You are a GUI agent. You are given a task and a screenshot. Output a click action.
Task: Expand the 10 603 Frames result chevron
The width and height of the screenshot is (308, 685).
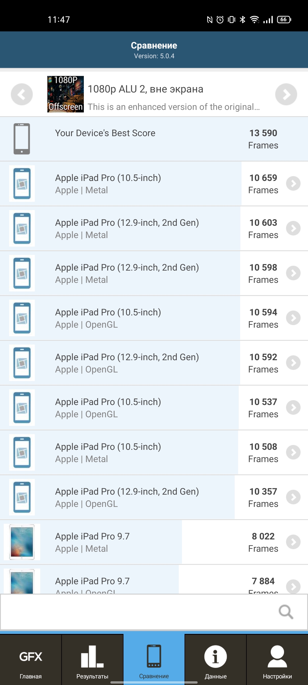click(293, 228)
